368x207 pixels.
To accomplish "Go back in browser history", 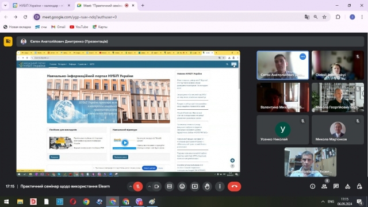I will tap(6, 17).
